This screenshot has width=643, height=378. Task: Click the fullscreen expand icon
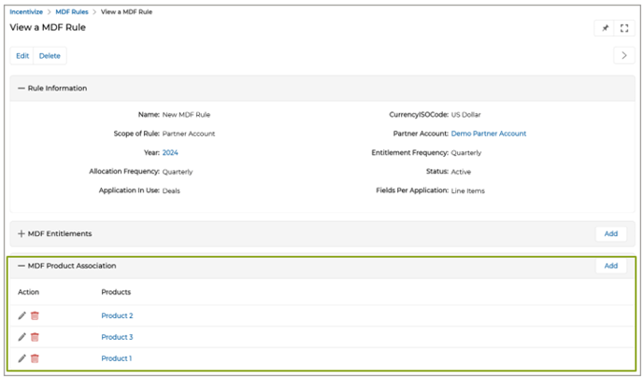pyautogui.click(x=624, y=28)
